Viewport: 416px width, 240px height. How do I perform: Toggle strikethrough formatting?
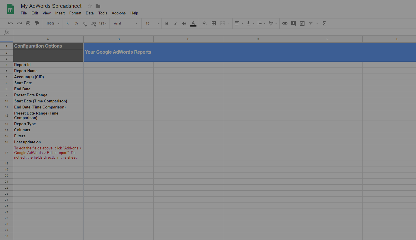point(184,23)
